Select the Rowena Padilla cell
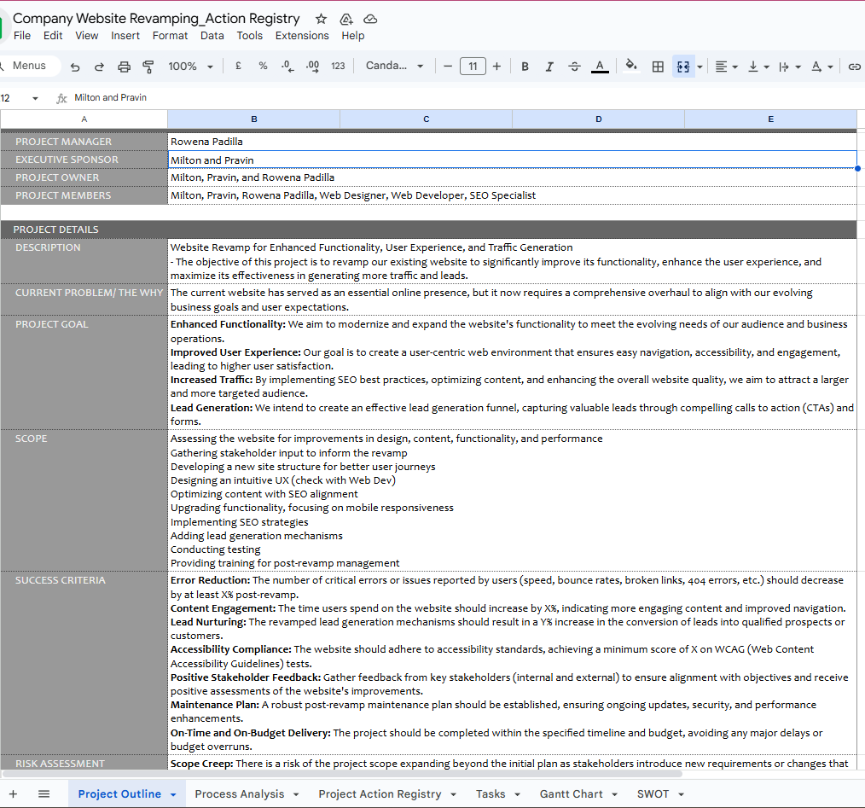Screen dimensions: 865x808 (x=512, y=142)
